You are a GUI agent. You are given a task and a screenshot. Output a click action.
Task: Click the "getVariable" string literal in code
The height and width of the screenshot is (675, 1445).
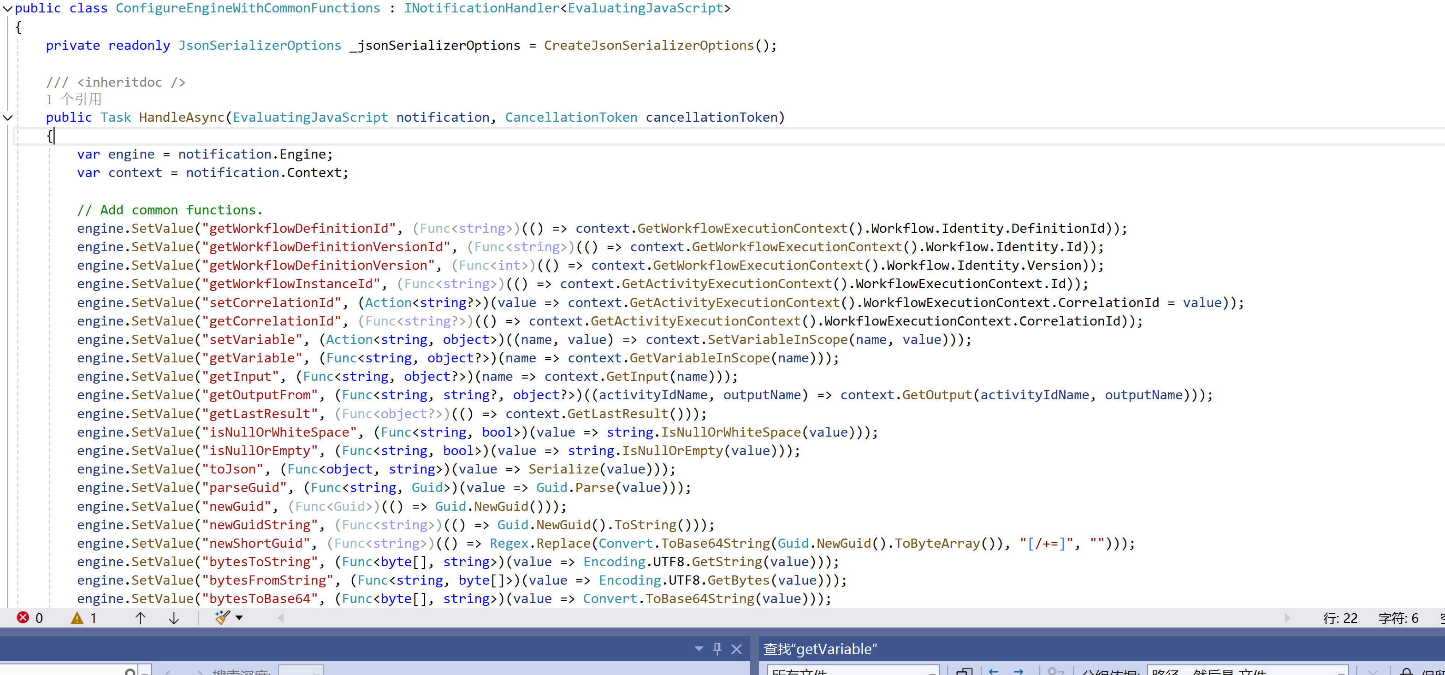coord(252,358)
